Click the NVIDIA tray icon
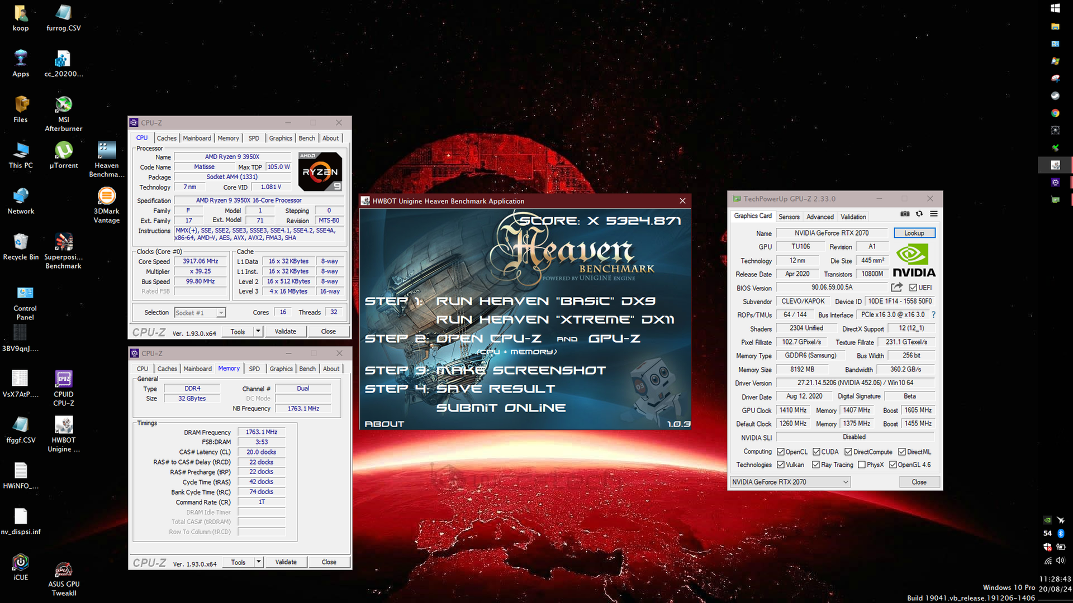 [1047, 520]
